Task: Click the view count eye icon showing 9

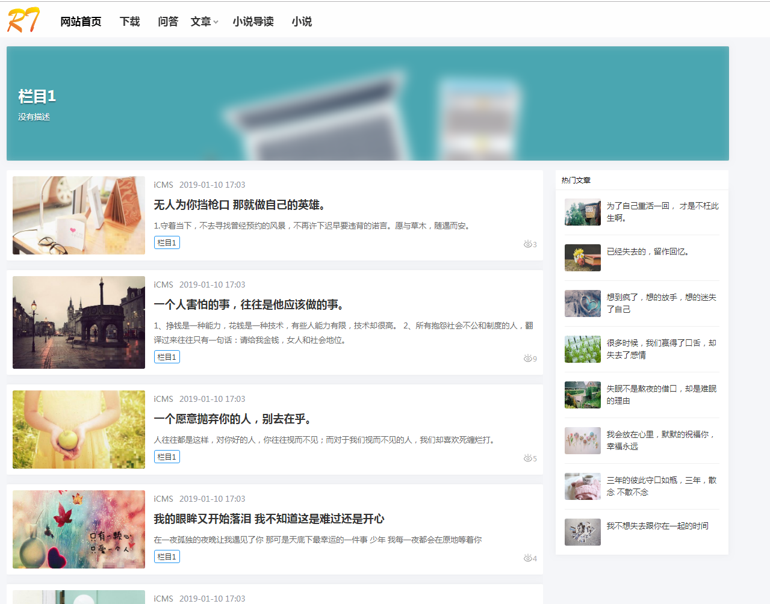Action: 527,359
